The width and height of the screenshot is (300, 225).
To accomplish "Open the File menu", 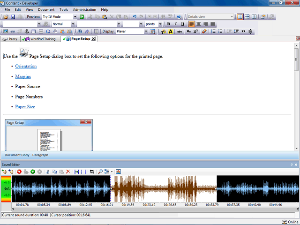I will click(7, 9).
